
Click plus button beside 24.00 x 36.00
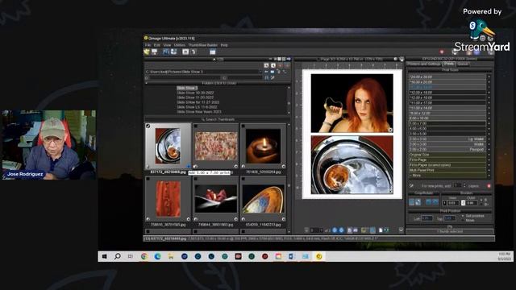489,77
